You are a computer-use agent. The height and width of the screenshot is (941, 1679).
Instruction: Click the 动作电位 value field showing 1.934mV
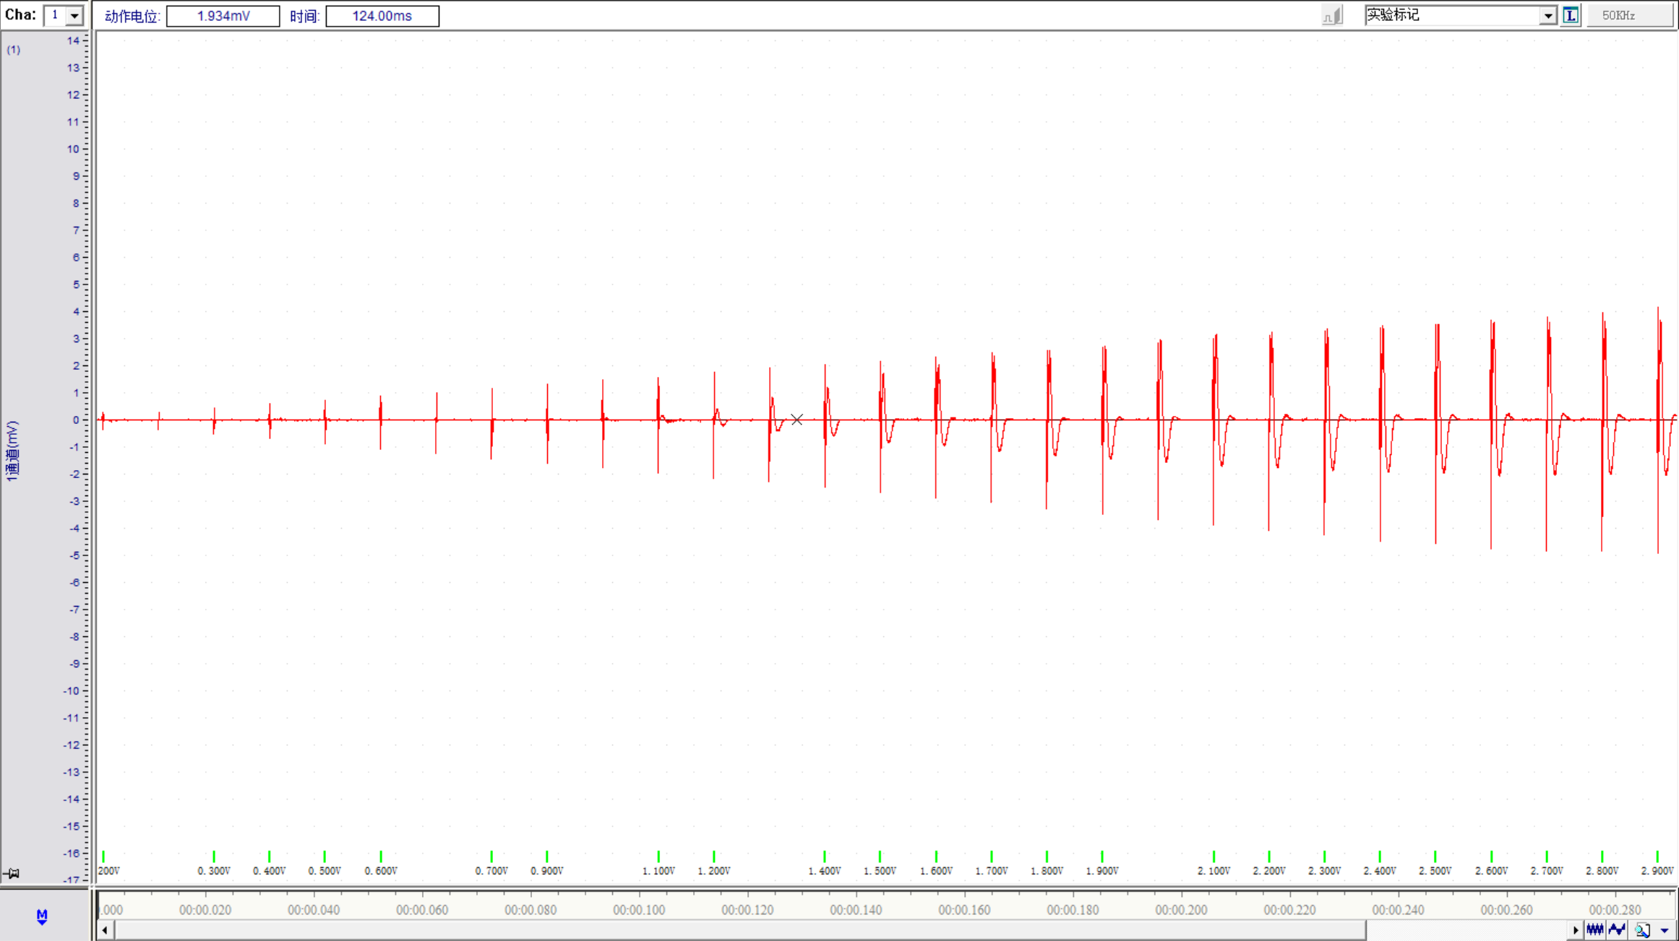(x=223, y=16)
